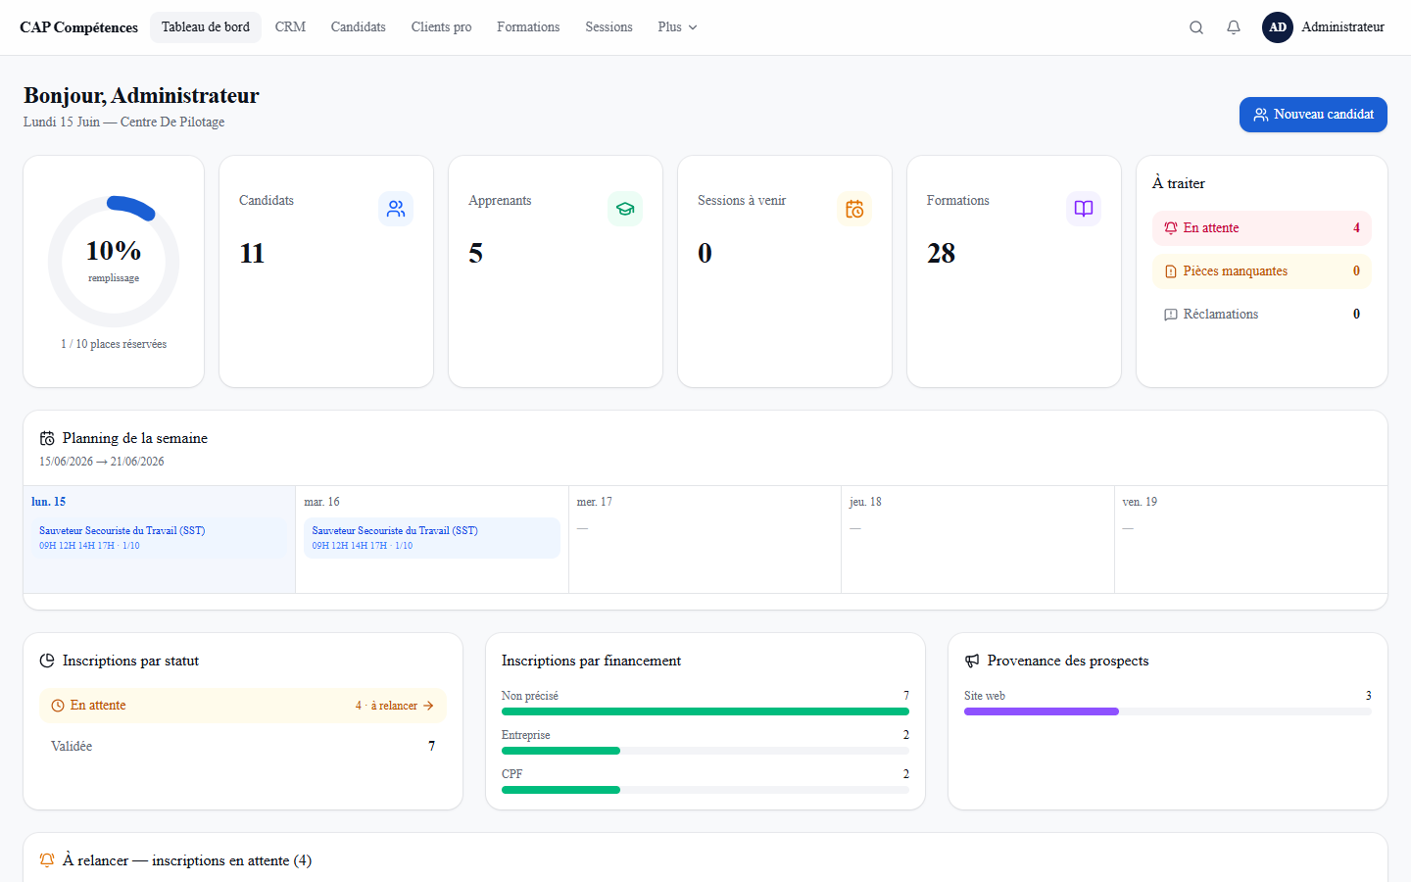Open the Administrateur user menu

[1324, 27]
